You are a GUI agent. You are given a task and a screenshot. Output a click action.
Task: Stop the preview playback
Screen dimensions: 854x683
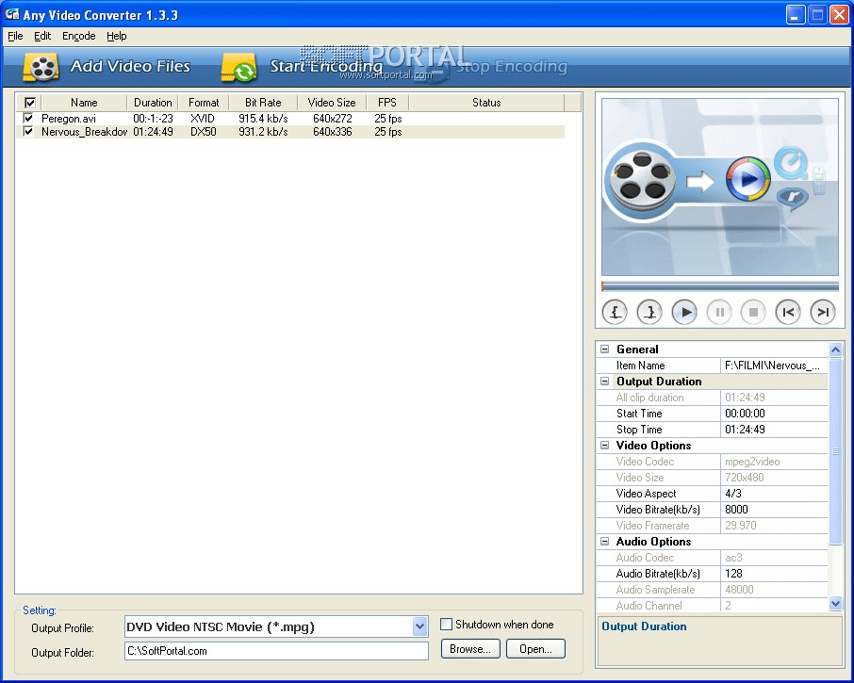click(754, 313)
